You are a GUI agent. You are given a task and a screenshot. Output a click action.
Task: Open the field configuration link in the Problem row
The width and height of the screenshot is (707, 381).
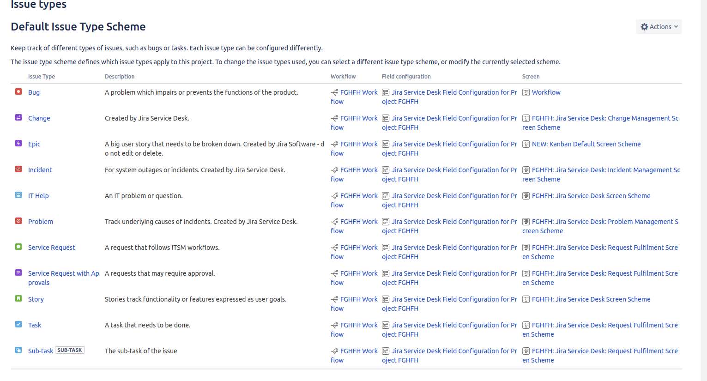pos(450,226)
